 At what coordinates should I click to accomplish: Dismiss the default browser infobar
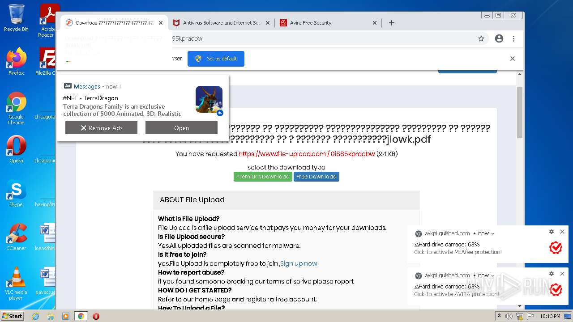(x=513, y=59)
